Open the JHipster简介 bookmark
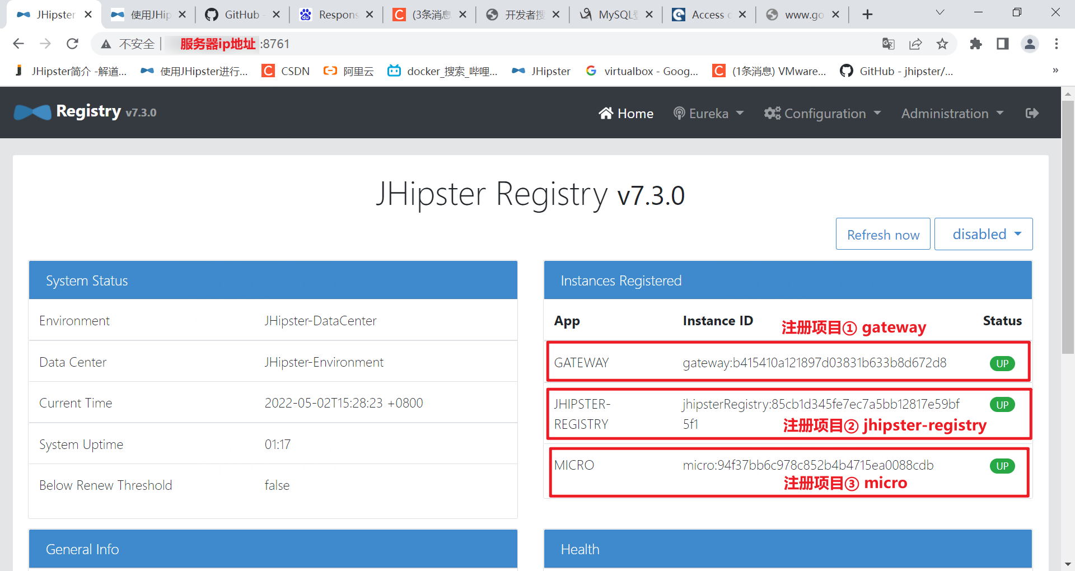1075x571 pixels. (x=71, y=71)
